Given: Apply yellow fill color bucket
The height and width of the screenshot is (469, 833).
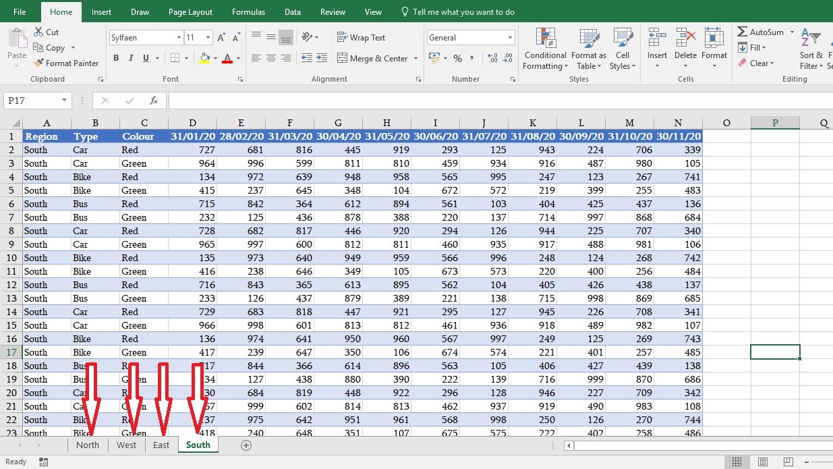Looking at the screenshot, I should (x=204, y=59).
